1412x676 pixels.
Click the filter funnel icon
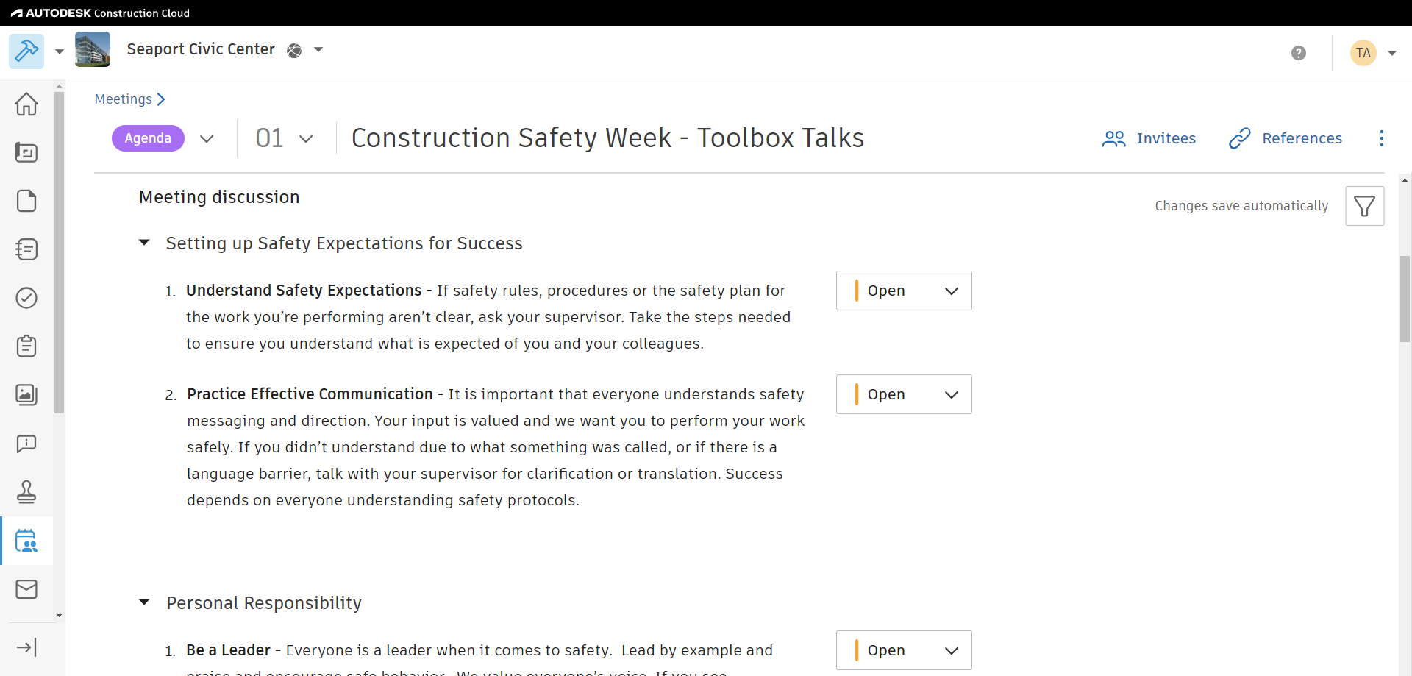[1364, 206]
